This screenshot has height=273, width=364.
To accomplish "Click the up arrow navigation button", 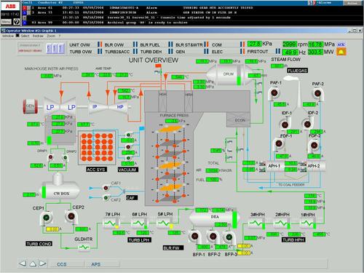I will [x=33, y=264].
